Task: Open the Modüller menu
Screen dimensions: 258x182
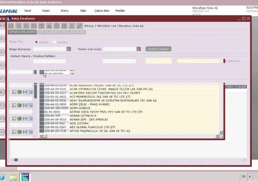Action: 120,11
